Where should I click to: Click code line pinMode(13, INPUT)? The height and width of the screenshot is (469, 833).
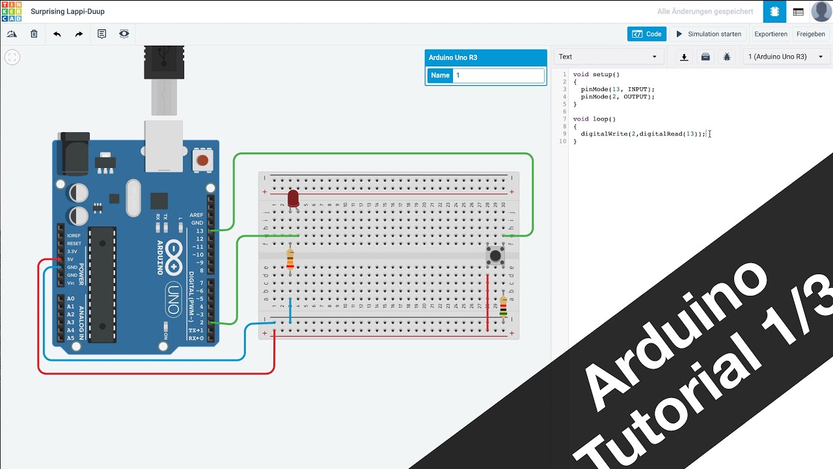coord(618,89)
